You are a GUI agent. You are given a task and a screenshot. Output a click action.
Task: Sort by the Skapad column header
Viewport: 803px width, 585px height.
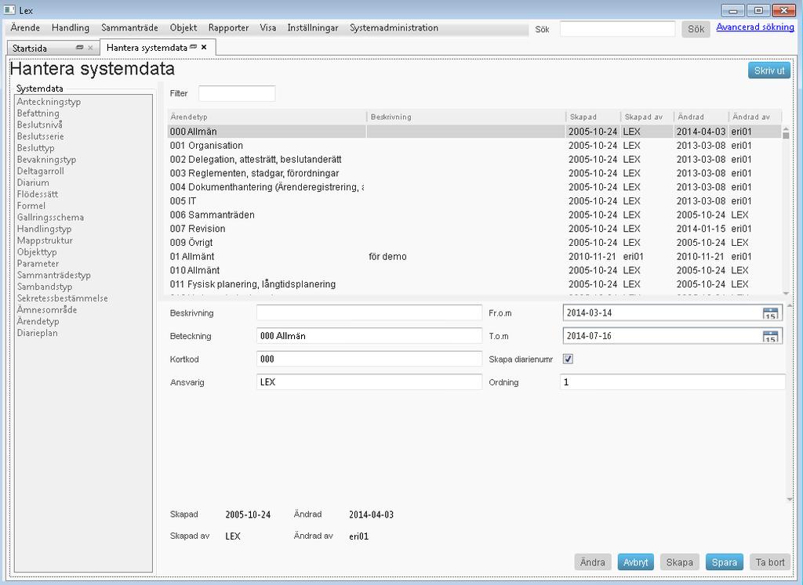click(x=593, y=117)
